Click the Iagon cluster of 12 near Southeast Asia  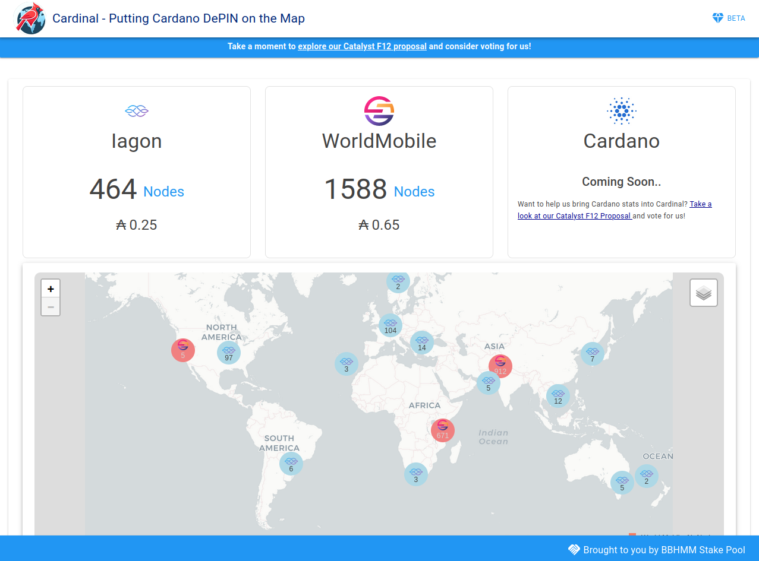pos(558,397)
